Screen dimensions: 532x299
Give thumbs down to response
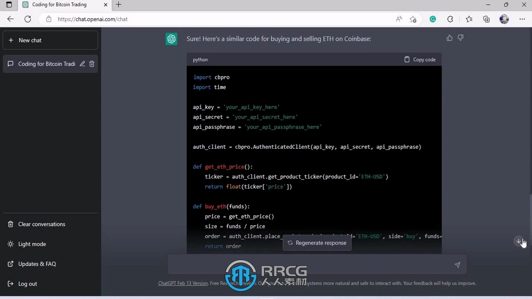(x=461, y=38)
